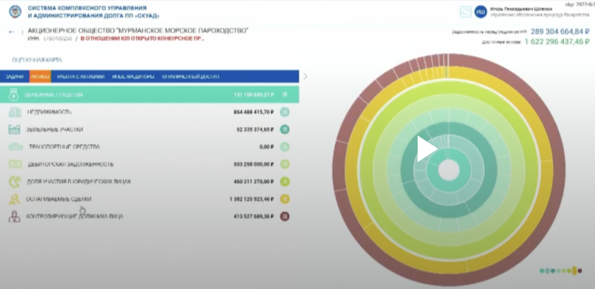Toggle the dark red circle next to 413 527 689,36
The height and width of the screenshot is (289, 595).
(285, 216)
